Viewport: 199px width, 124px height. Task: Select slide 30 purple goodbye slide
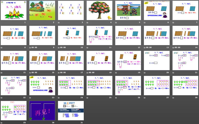tap(42, 110)
